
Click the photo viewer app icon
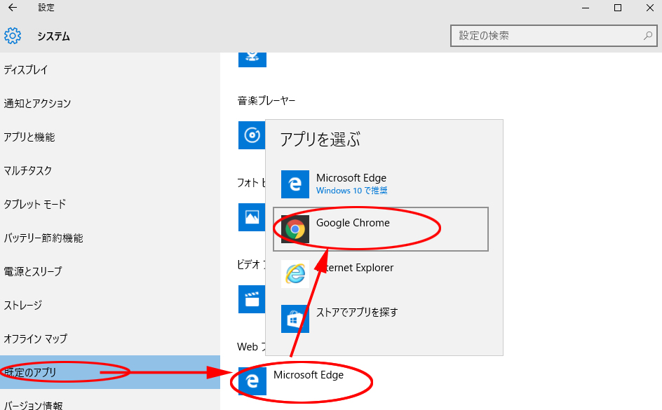point(252,217)
